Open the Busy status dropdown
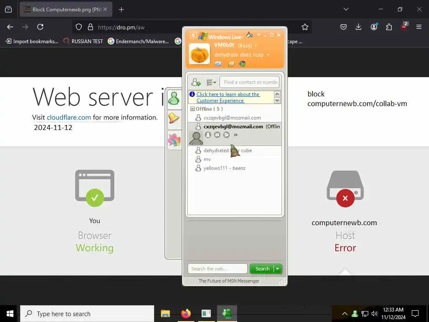 pyautogui.click(x=256, y=45)
